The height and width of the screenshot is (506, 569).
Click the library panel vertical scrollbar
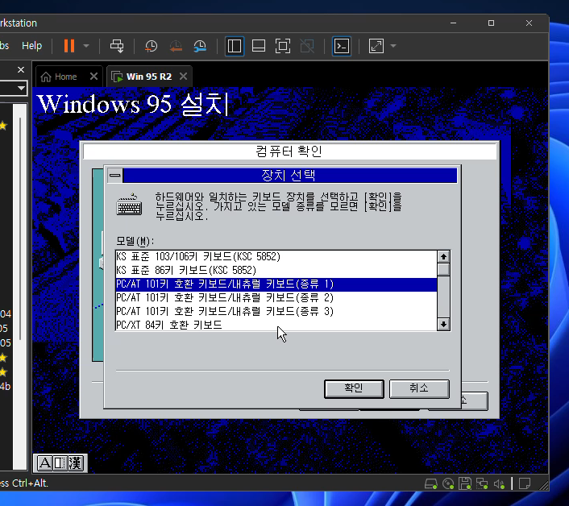20,230
